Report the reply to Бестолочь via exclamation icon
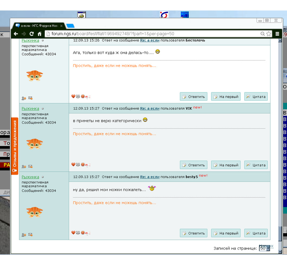The image size is (287, 267). point(83,96)
